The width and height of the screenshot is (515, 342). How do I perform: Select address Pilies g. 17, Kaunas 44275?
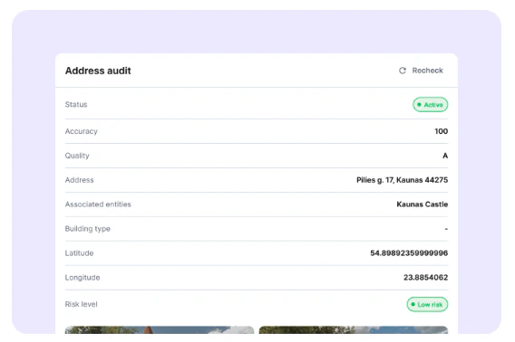point(402,180)
